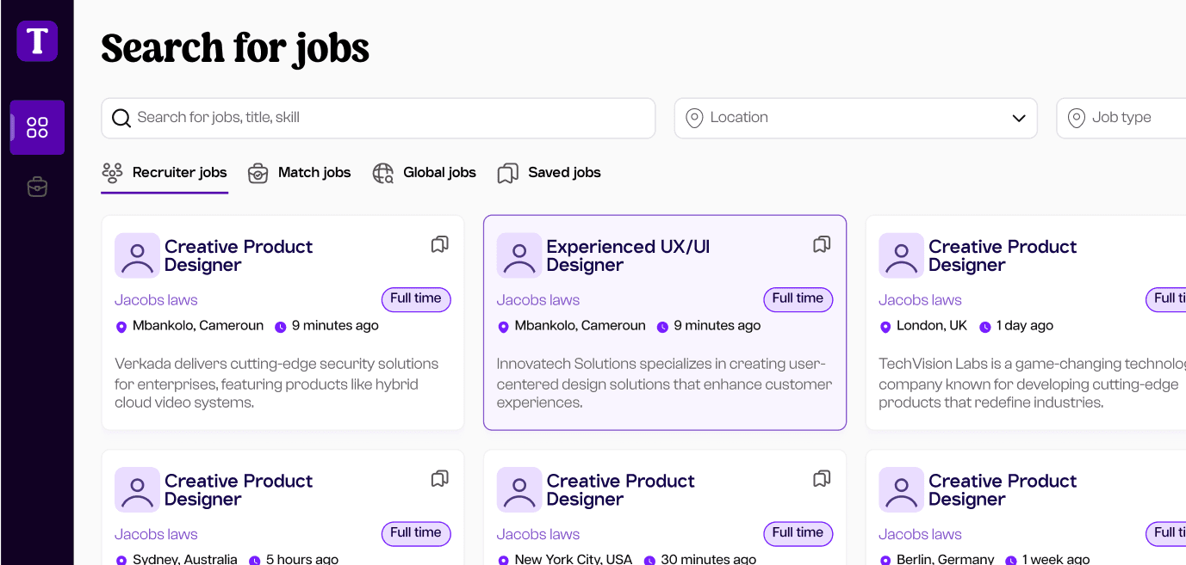Switch to the Match jobs tab
Image resolution: width=1186 pixels, height=565 pixels.
tap(299, 173)
